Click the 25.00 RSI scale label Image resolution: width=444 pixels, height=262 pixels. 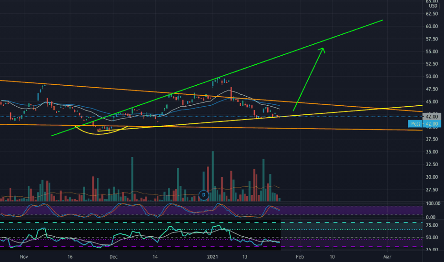(x=432, y=250)
